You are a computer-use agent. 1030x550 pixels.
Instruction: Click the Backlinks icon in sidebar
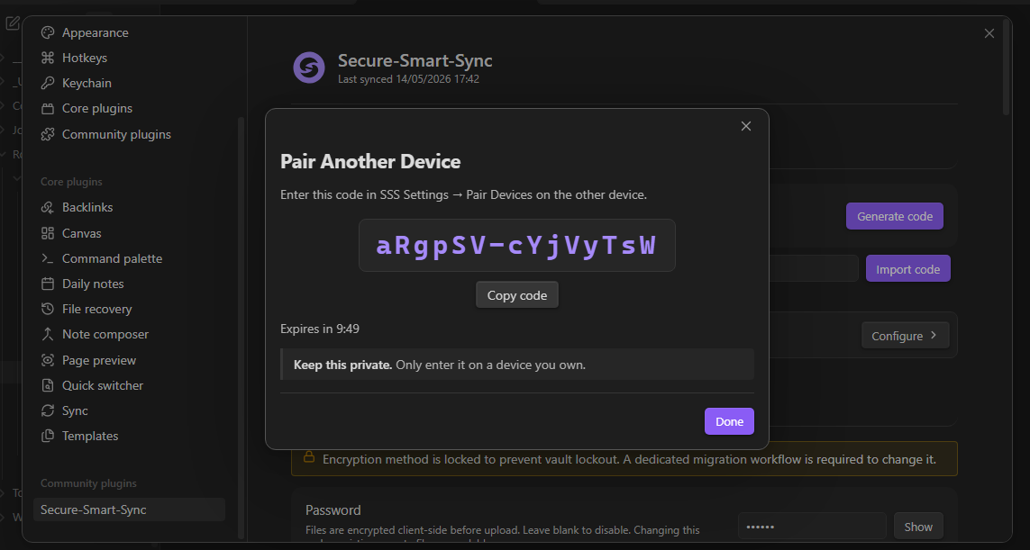[x=47, y=207]
